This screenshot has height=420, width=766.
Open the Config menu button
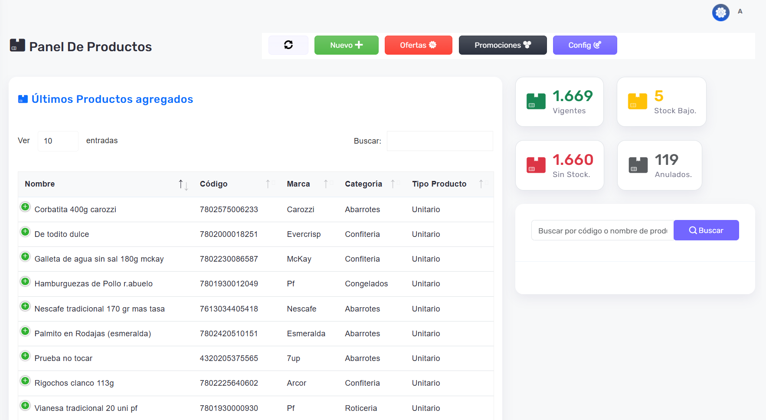coord(584,45)
